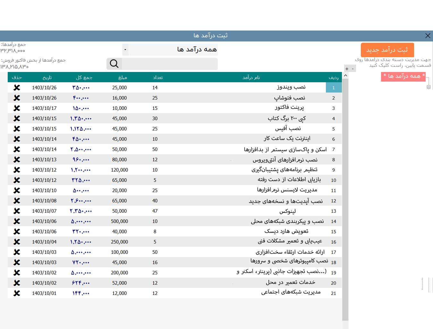This screenshot has height=329, width=433.
Task: Click amount 52,000 cell
Action: click(119, 283)
